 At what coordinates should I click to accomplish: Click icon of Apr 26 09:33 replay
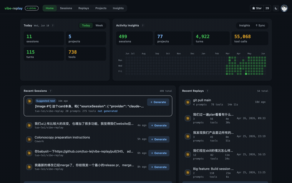187,118
